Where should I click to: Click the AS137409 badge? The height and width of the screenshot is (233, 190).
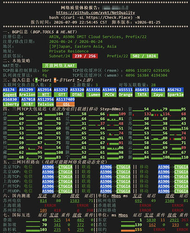pyautogui.click(x=65, y=99)
